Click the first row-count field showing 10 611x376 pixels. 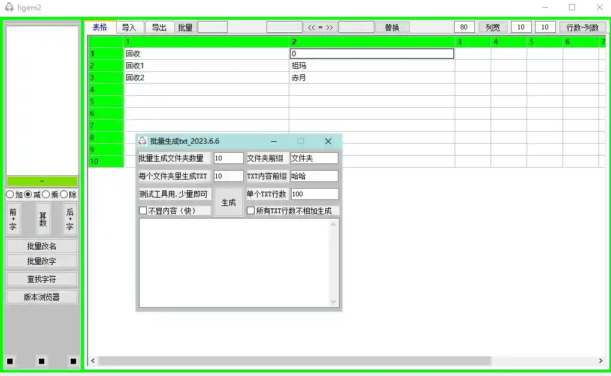click(x=521, y=28)
